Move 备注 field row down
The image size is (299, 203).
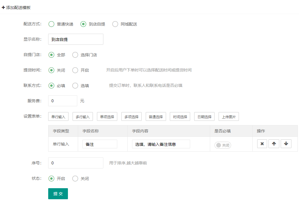coord(286,144)
